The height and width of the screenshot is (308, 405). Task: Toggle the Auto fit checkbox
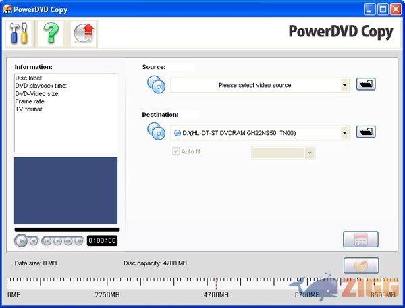(x=177, y=152)
